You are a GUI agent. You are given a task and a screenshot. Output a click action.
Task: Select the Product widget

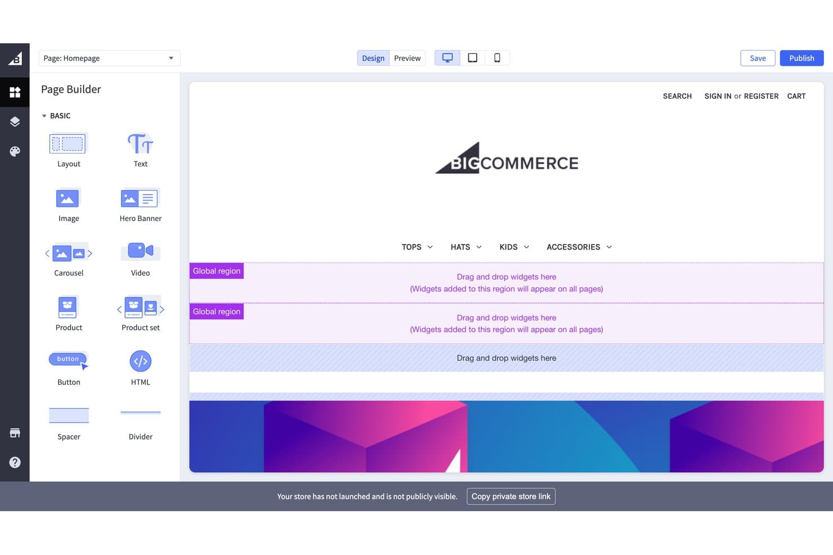pos(69,314)
